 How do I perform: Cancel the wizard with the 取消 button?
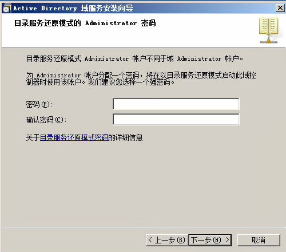(x=259, y=240)
